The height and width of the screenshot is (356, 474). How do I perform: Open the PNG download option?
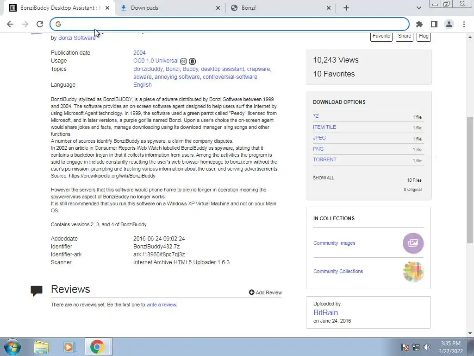(318, 149)
